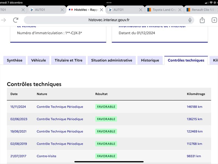Screen dimensions: 218x164
Task: Click the date 02/08/2019
Action: pos(19,144)
